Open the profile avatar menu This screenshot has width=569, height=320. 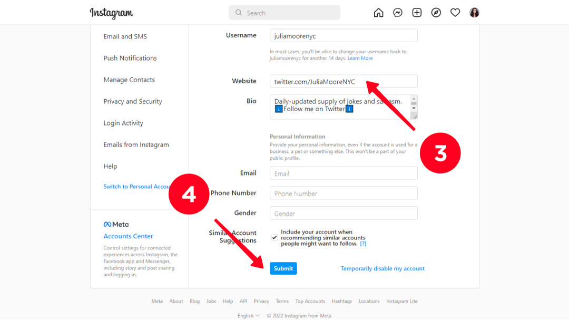474,13
